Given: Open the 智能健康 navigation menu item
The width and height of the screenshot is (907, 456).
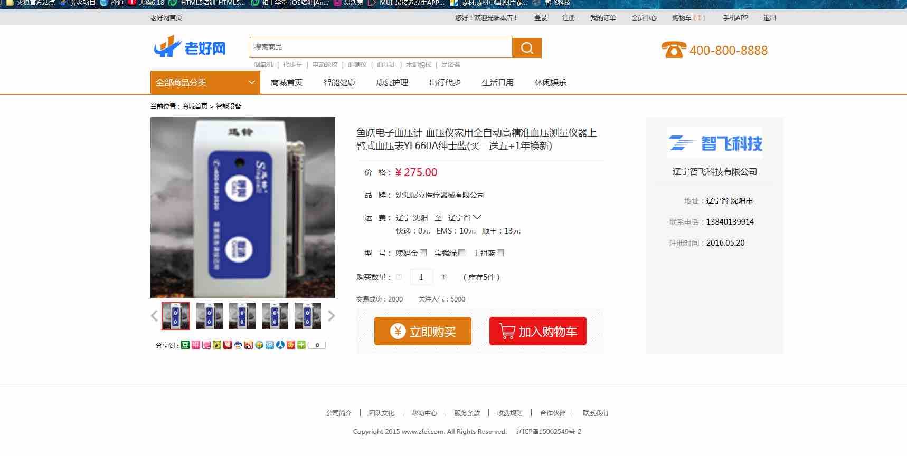Looking at the screenshot, I should point(339,83).
